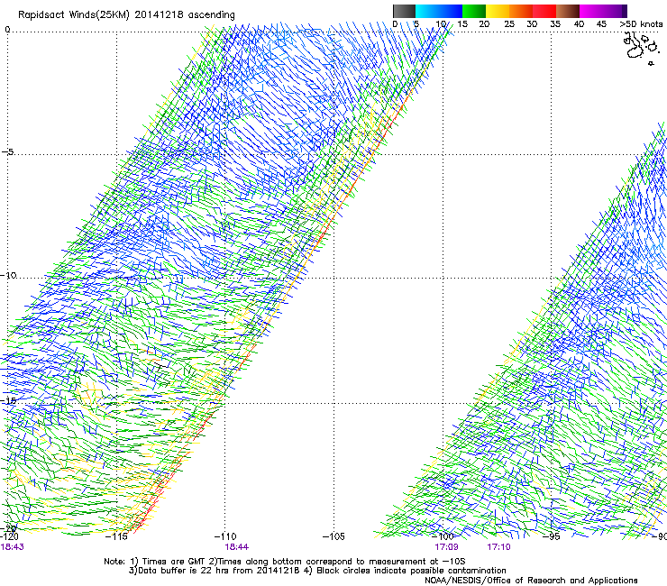Click the purple '18:43' swath time
The height and width of the screenshot is (586, 667).
click(13, 547)
